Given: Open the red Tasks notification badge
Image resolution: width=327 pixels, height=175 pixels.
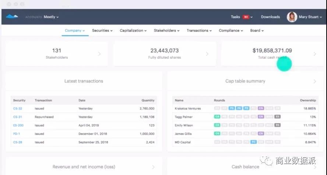Looking at the screenshot, I should (246, 17).
